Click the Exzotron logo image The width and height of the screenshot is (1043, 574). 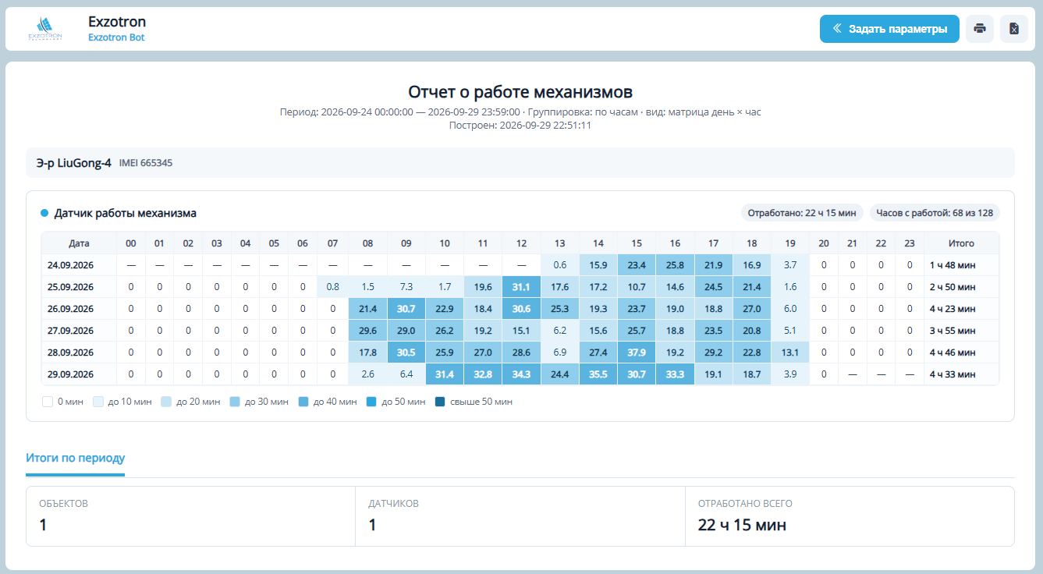tap(44, 29)
